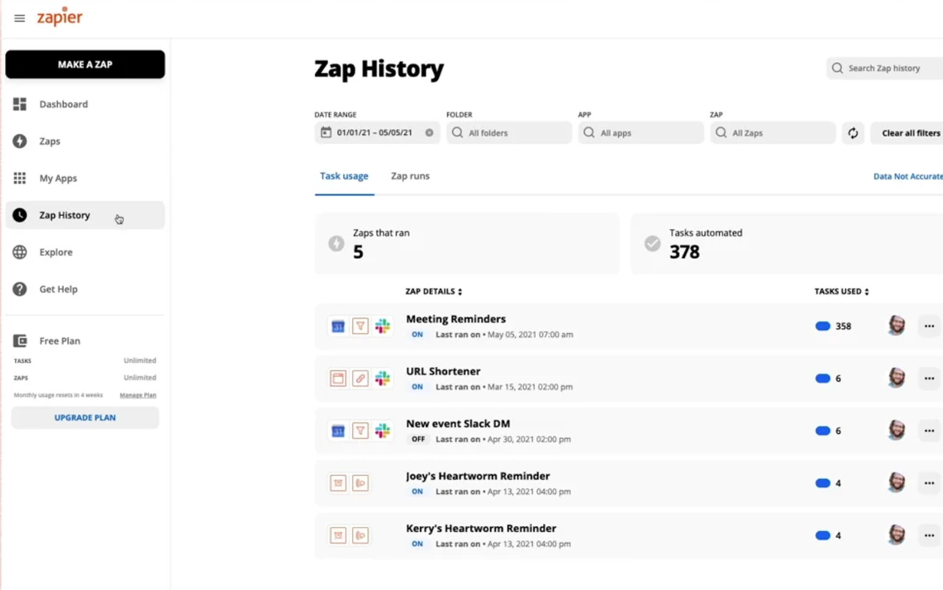Open My Apps in the sidebar
The height and width of the screenshot is (590, 943).
tap(85, 178)
